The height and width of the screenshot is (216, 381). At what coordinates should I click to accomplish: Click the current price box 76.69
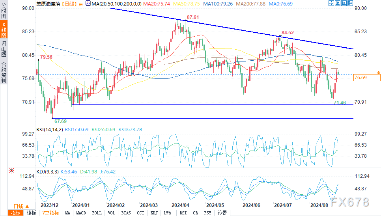click(x=367, y=78)
